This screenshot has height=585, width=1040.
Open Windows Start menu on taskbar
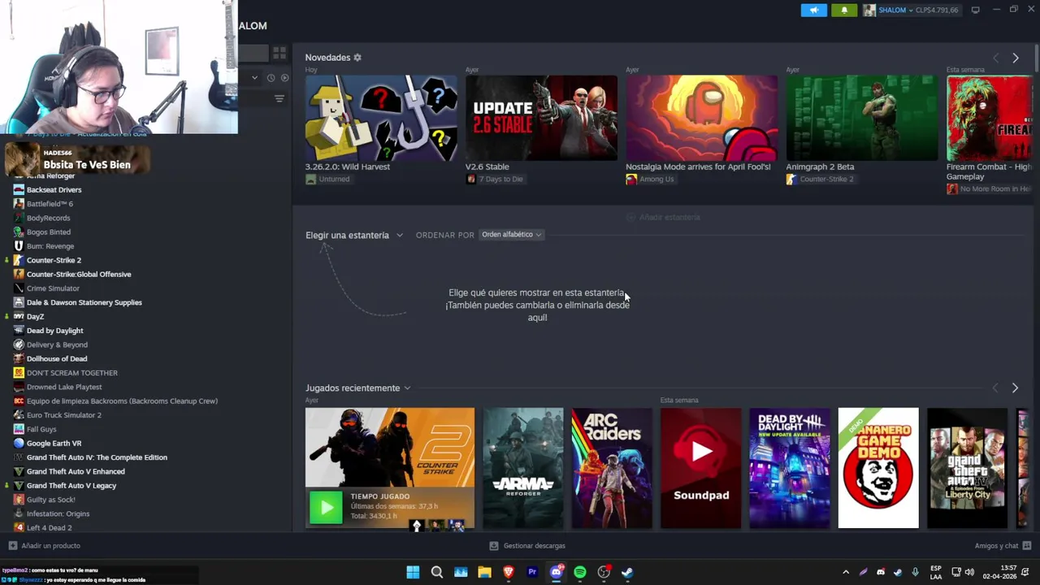tap(413, 572)
